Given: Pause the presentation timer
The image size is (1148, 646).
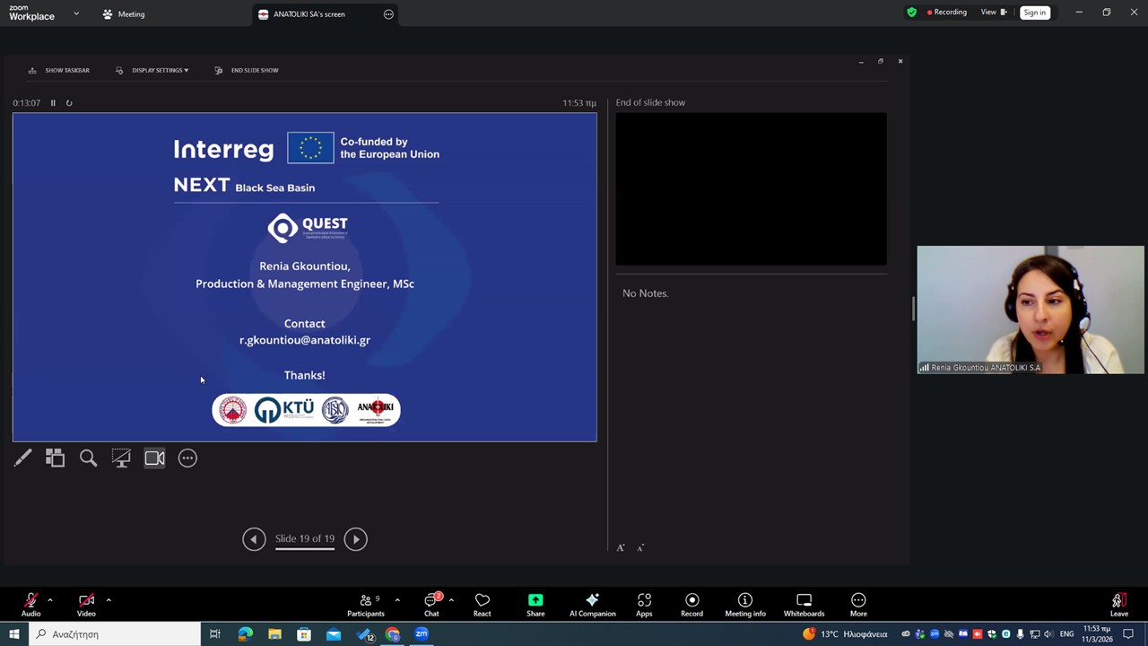Looking at the screenshot, I should pos(53,103).
